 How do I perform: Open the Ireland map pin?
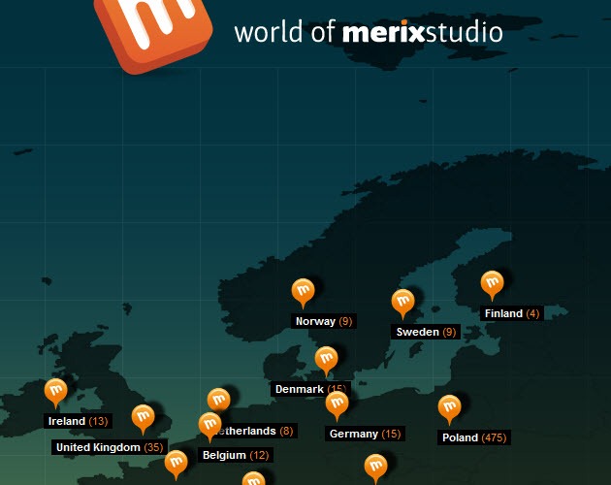[55, 393]
